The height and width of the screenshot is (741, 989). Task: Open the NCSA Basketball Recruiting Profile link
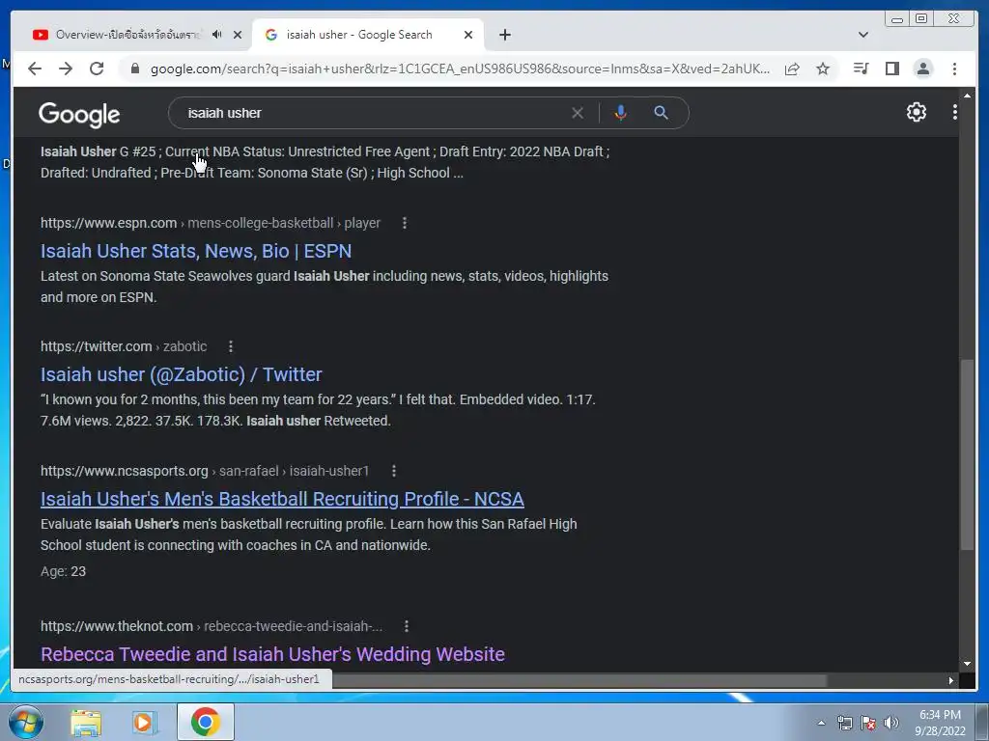[282, 499]
